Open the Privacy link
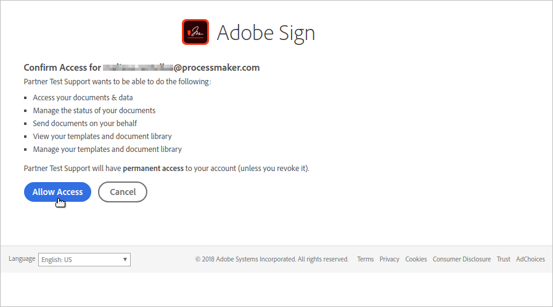The height and width of the screenshot is (307, 553). point(389,259)
